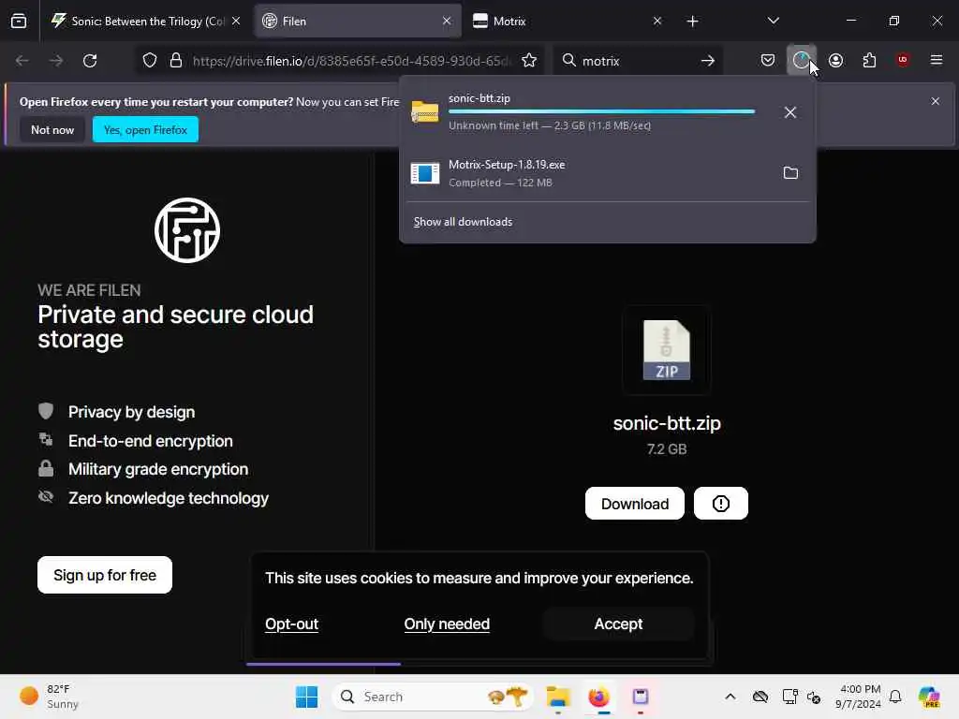959x719 pixels.
Task: Click Yes, open Firefox button
Action: coord(145,129)
